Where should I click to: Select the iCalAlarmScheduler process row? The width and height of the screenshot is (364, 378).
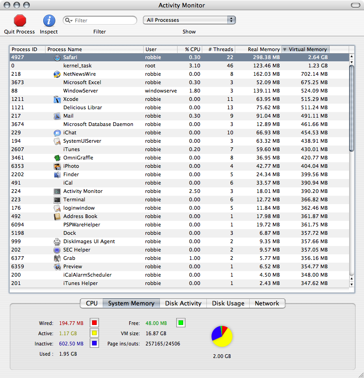[179, 275]
